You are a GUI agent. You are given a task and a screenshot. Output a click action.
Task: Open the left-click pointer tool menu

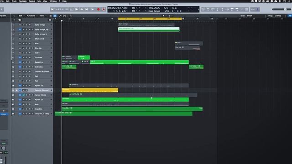164,16
